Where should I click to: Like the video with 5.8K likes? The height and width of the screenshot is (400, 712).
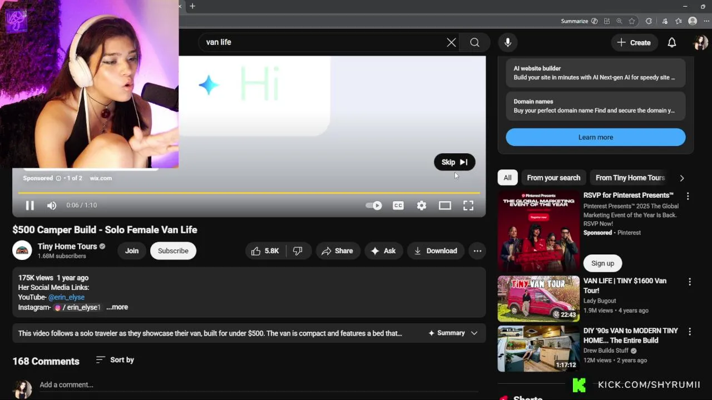(x=265, y=251)
